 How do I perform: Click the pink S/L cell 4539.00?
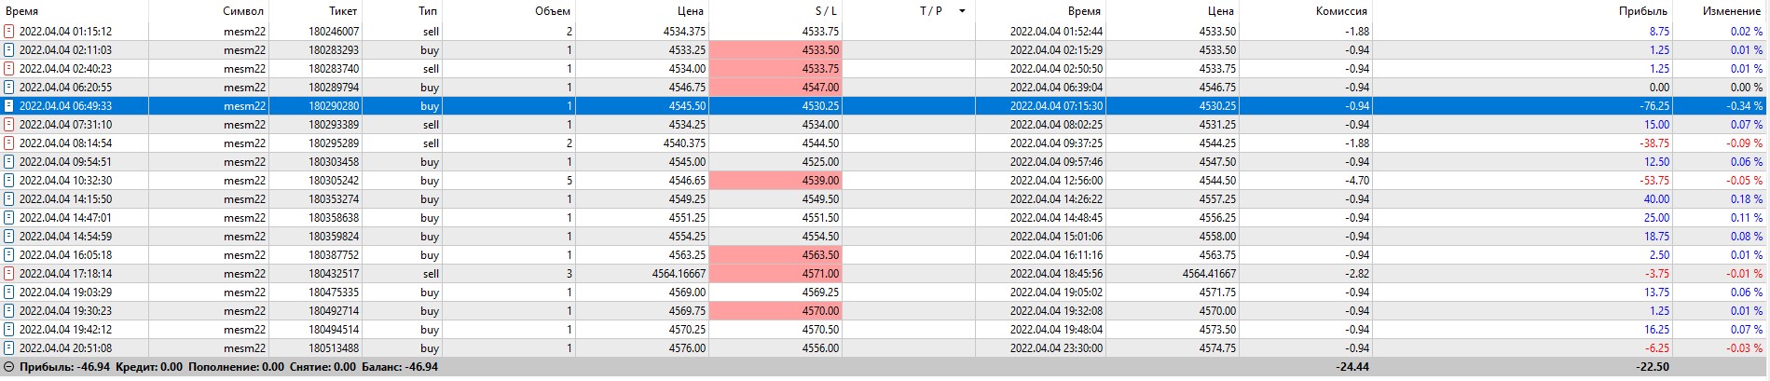point(775,180)
